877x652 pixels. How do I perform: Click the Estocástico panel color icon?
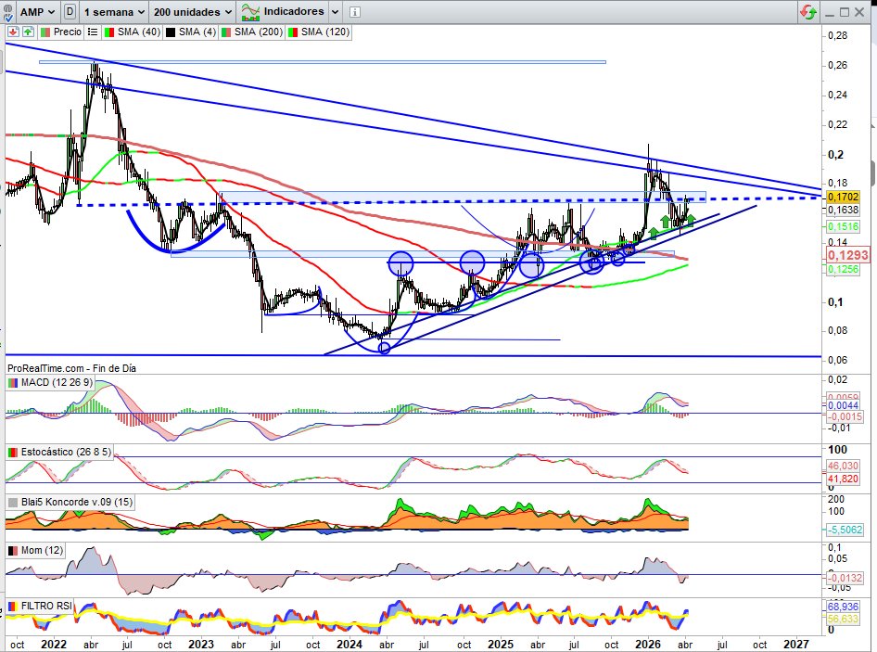tap(12, 452)
